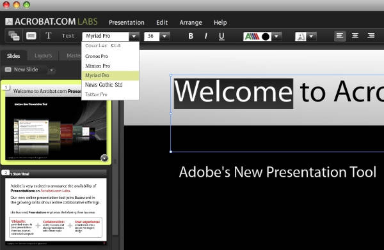The width and height of the screenshot is (384, 250).
Task: Click the font size 36 field
Action: click(x=151, y=36)
